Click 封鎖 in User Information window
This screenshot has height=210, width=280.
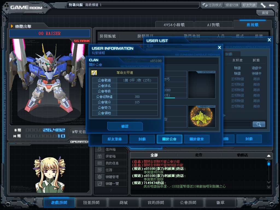coord(142,139)
